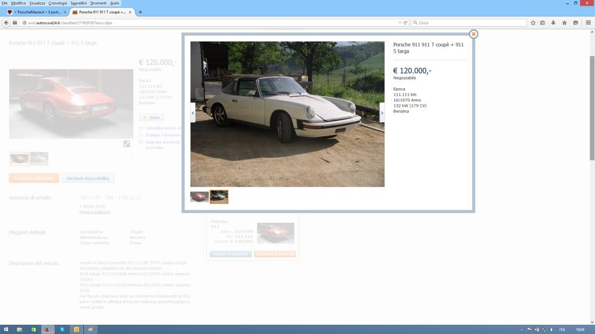This screenshot has height=334, width=595.
Task: Click the site identity icon next to the back button
Action: click(x=15, y=23)
